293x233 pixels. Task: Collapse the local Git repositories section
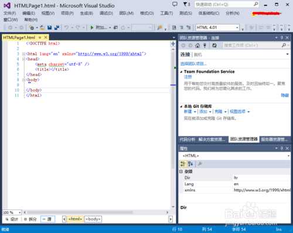[181, 107]
